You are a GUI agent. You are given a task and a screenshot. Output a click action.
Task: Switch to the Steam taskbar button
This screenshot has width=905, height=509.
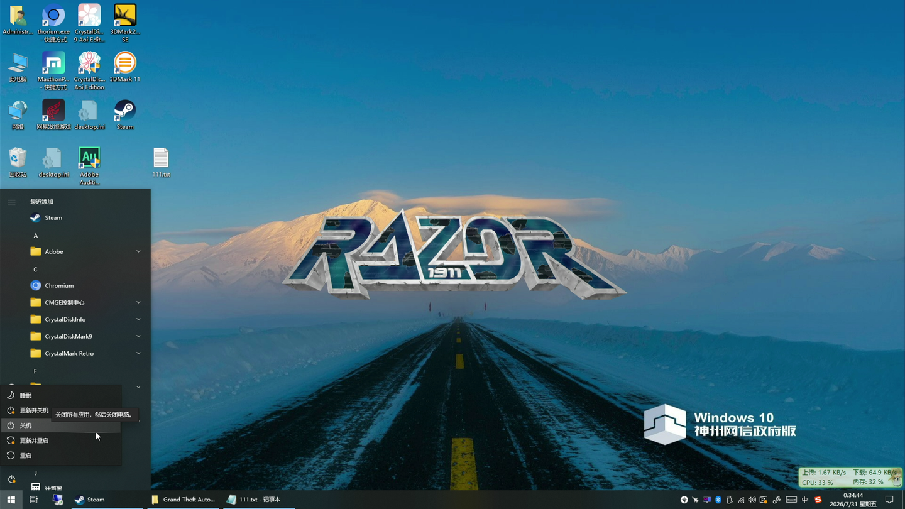coord(107,500)
